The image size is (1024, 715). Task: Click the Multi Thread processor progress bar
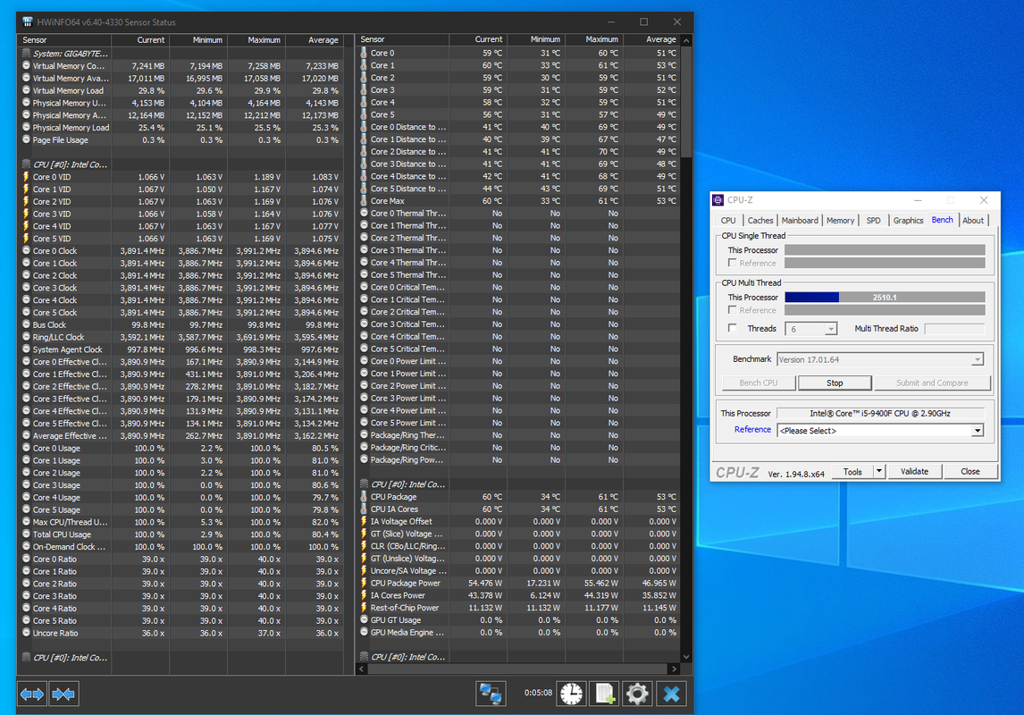[885, 297]
